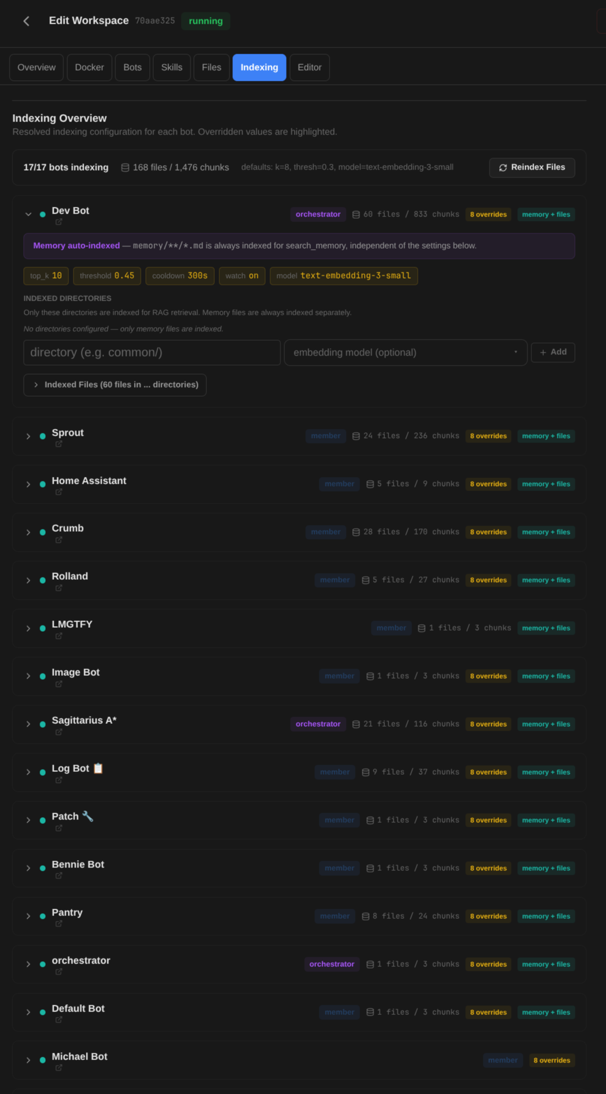The height and width of the screenshot is (1094, 606).
Task: Click the directory input field
Action: click(151, 352)
